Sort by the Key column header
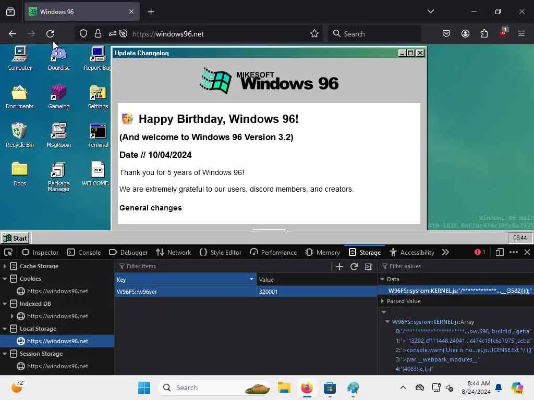Viewport: 534px width, 400px height. (186, 280)
